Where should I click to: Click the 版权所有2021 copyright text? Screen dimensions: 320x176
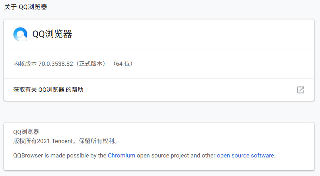point(32,141)
